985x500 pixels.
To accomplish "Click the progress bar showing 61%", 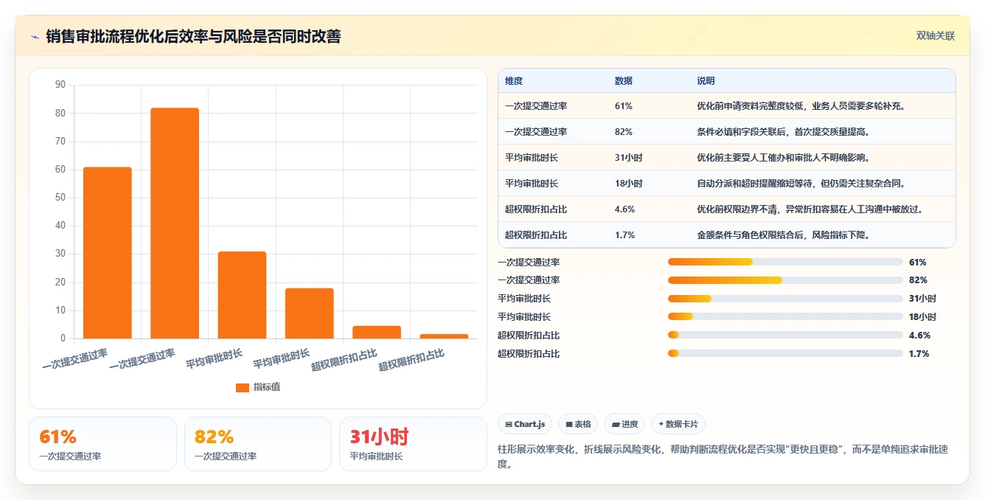I will click(785, 262).
